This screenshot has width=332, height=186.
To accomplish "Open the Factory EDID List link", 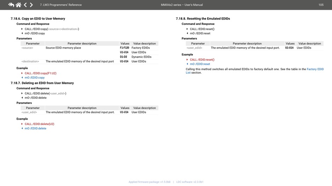I will pyautogui.click(x=315, y=69).
